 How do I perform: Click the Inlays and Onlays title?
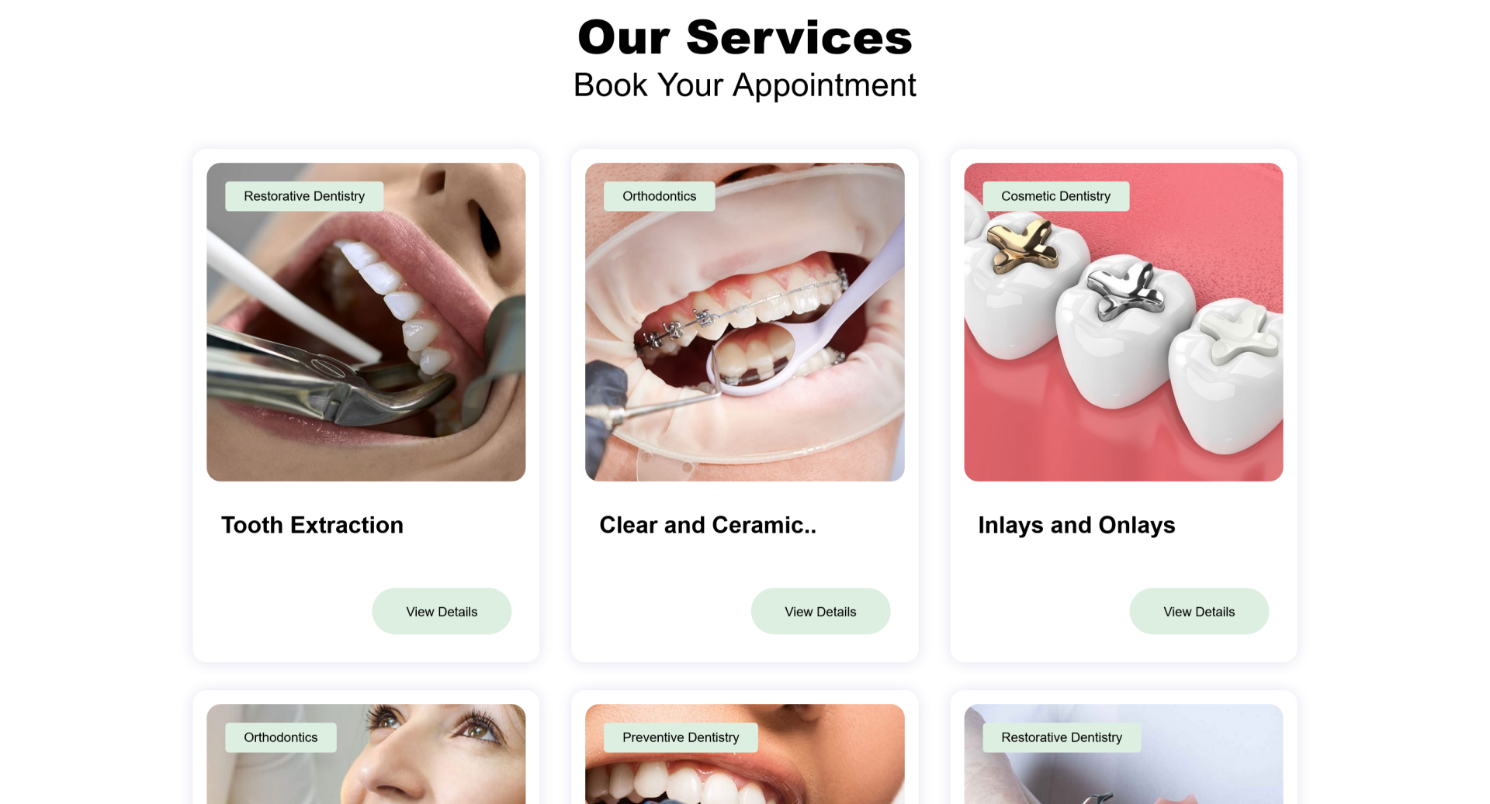[x=1076, y=525]
